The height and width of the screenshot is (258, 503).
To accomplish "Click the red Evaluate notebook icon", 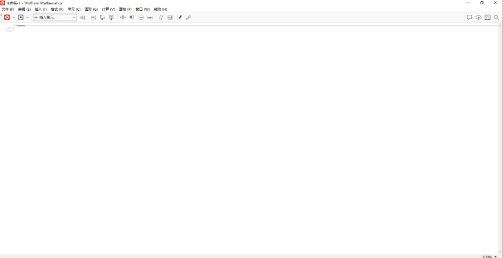I will (7, 17).
